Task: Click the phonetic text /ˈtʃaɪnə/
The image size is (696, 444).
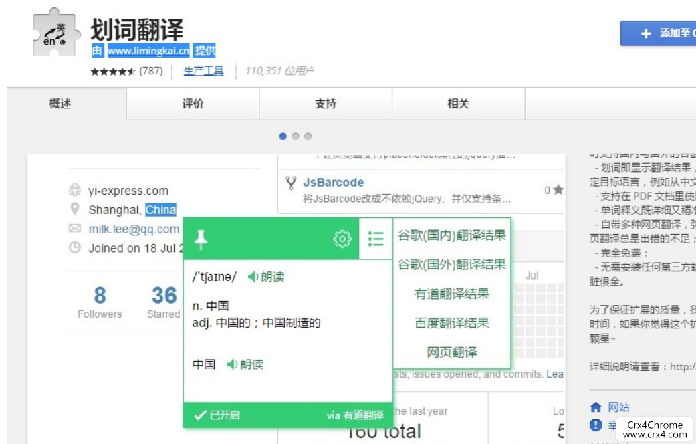Action: click(215, 277)
